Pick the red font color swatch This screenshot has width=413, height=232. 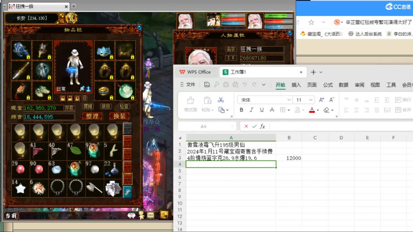click(x=312, y=110)
